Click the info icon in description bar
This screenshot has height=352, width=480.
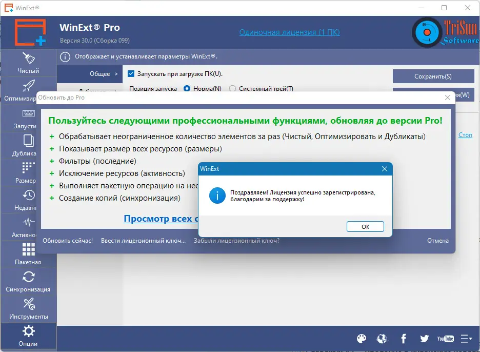tap(65, 56)
